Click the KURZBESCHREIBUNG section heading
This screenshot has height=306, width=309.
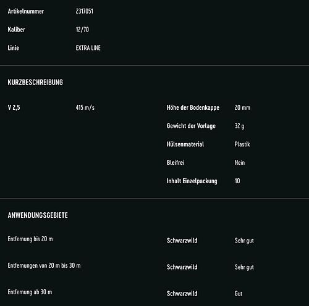[x=35, y=82]
